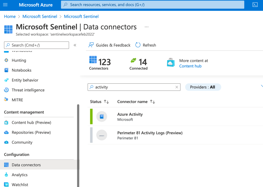
Task: Focus the global Azure search box
Action: pyautogui.click(x=152, y=5)
